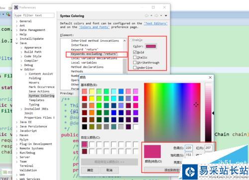The height and width of the screenshot is (180, 249).
Task: Select Keyword 'return' element
Action: 85,49
